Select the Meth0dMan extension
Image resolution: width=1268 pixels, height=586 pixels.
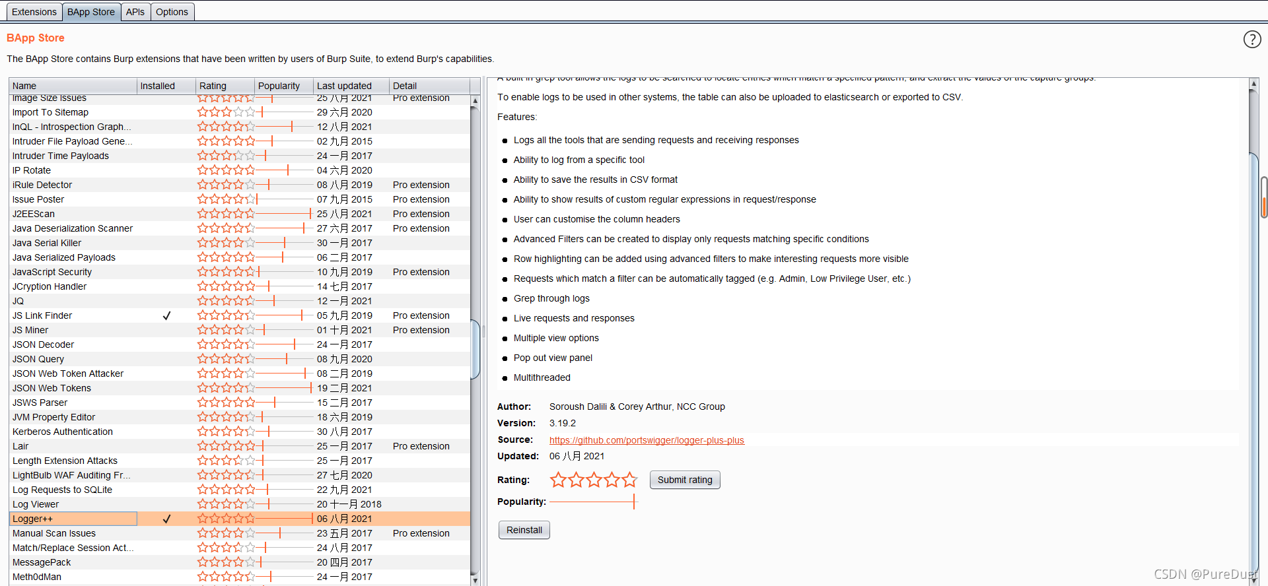(x=240, y=577)
